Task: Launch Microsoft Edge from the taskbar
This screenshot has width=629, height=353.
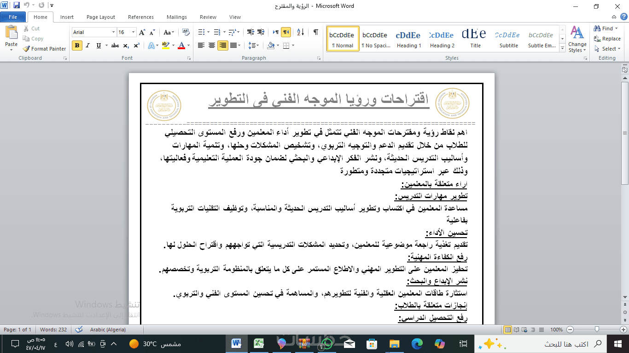Action: click(x=417, y=343)
